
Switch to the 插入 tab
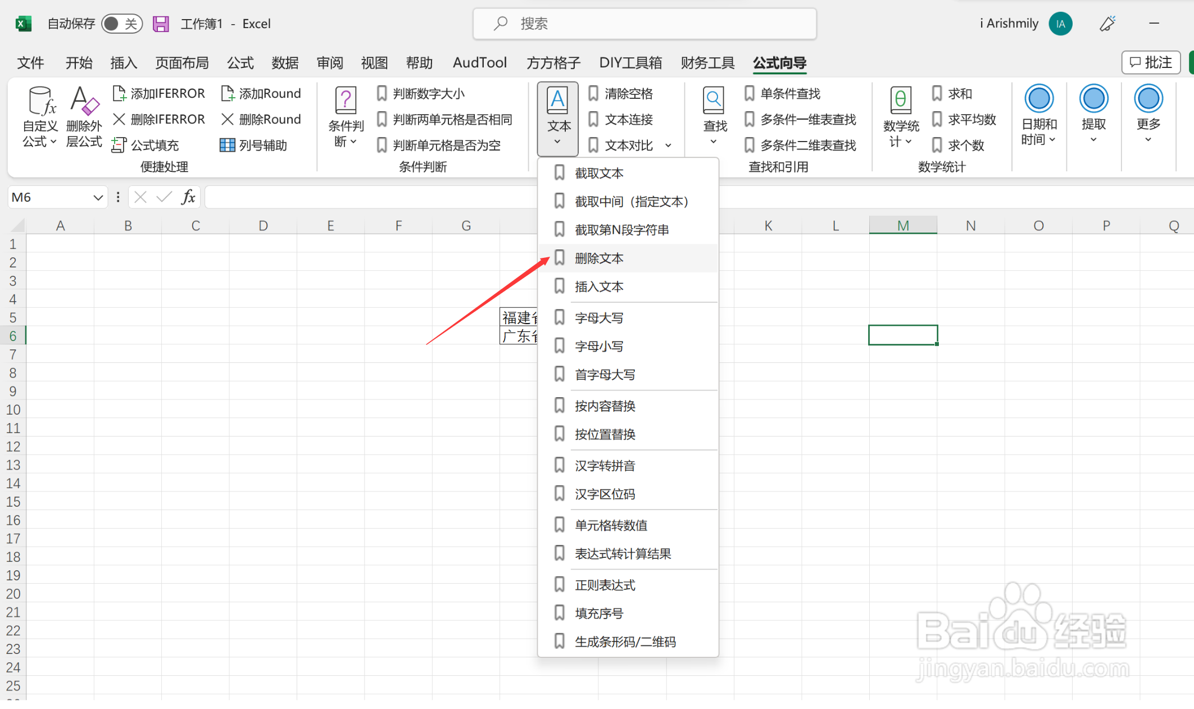[124, 62]
